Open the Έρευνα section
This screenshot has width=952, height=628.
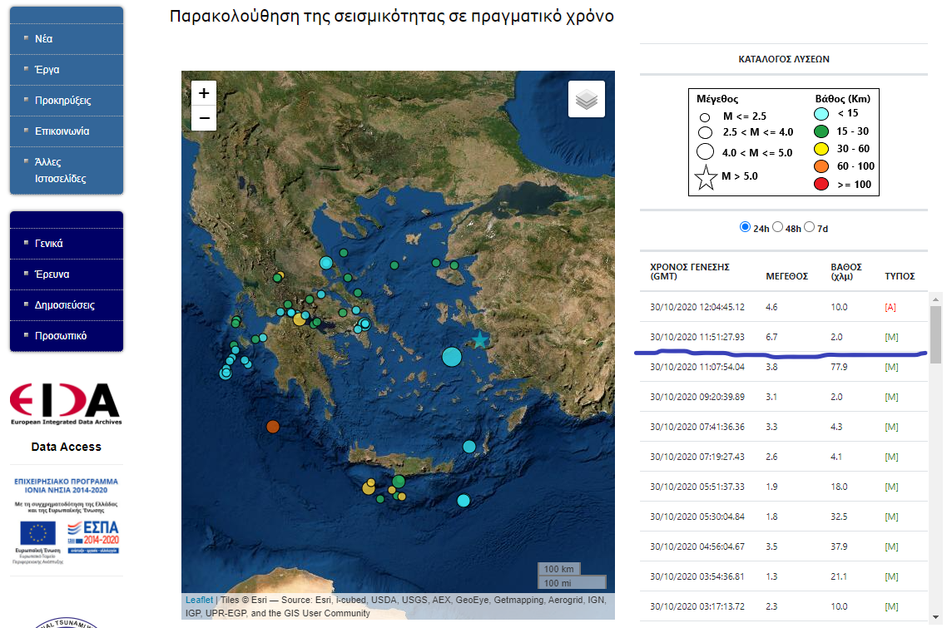click(x=52, y=274)
